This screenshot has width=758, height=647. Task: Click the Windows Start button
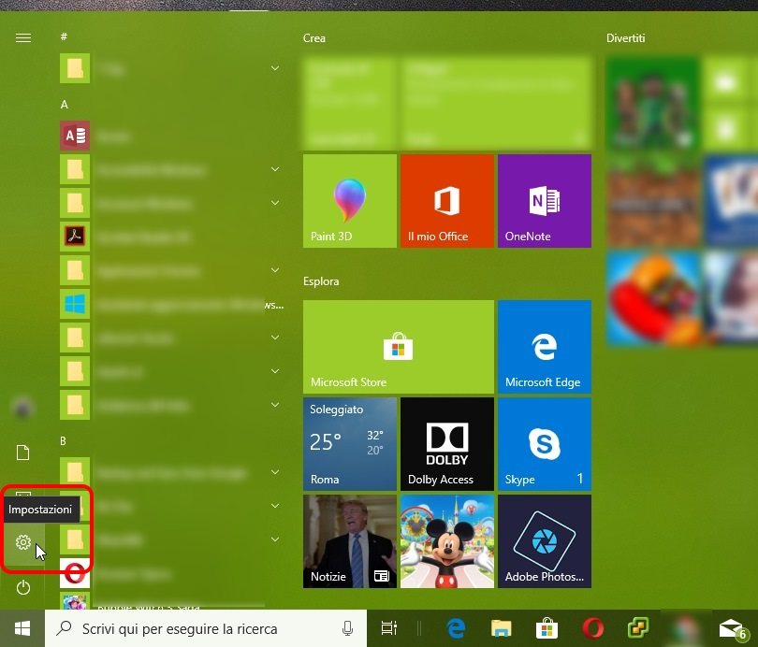[22, 628]
